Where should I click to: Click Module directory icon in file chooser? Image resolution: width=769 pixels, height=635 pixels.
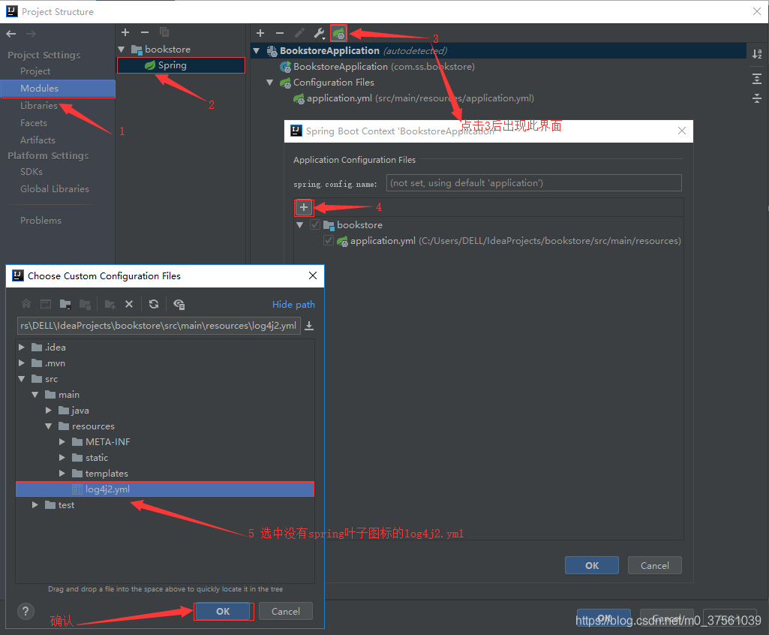[85, 304]
